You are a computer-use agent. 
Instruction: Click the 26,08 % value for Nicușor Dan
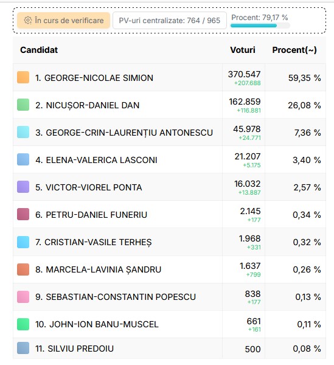click(x=304, y=105)
